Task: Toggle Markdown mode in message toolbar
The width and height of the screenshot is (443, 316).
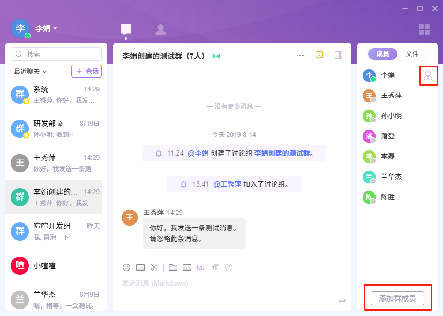Action: (x=201, y=267)
